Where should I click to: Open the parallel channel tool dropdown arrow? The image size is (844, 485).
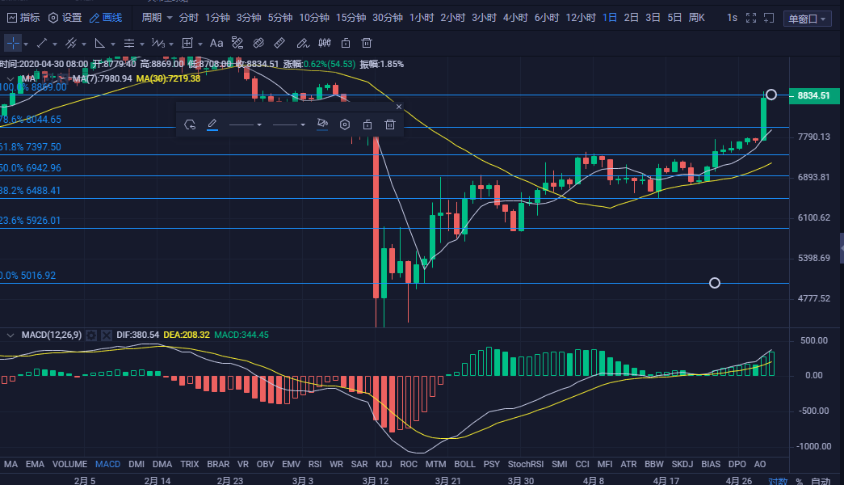(x=84, y=44)
